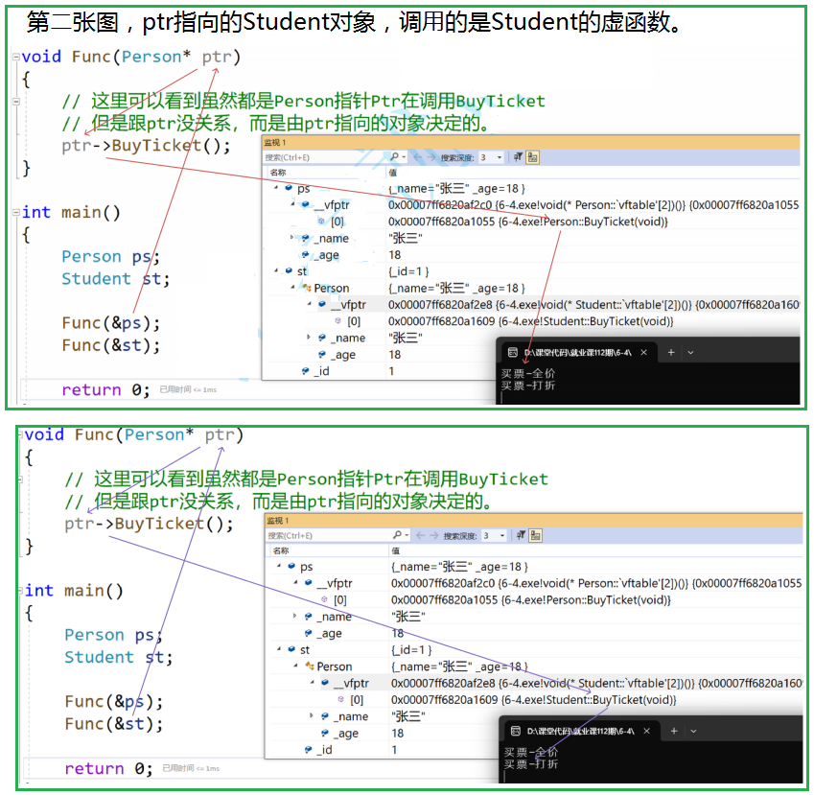Click 买票-打折 output line in upper terminal
Viewport: 814px width, 795px height.
click(528, 386)
